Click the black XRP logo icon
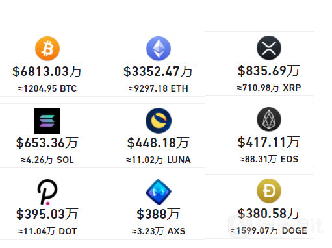Image resolution: width=332 pixels, height=248 pixels. (269, 48)
